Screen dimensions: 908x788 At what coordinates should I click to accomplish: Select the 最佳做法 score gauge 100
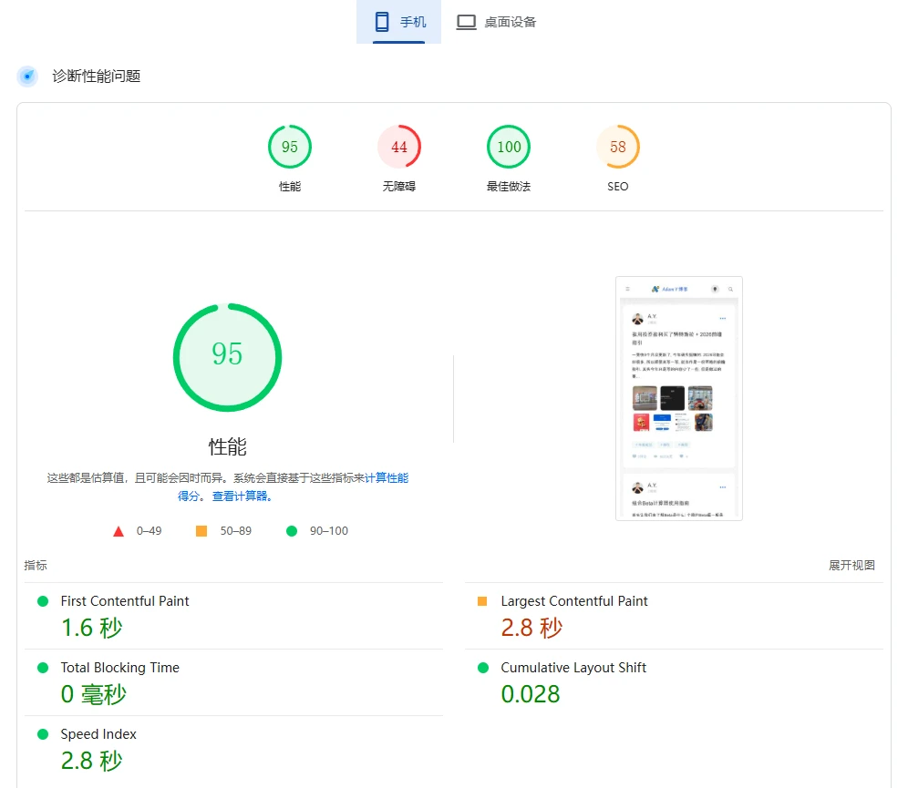[509, 148]
